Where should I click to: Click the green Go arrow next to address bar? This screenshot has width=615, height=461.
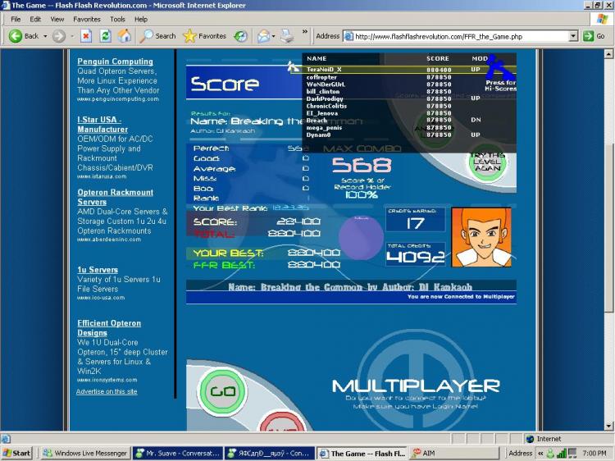pos(588,36)
